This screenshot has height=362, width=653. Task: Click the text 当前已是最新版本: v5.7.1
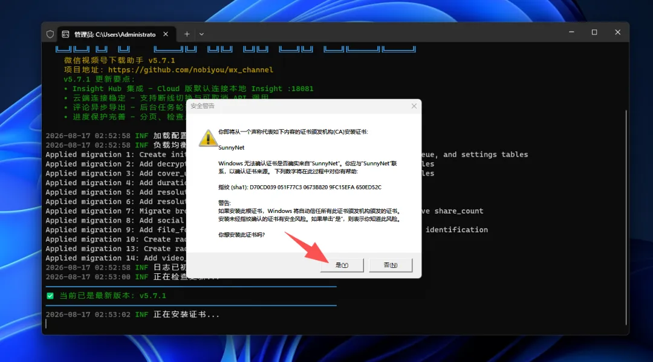pos(112,296)
